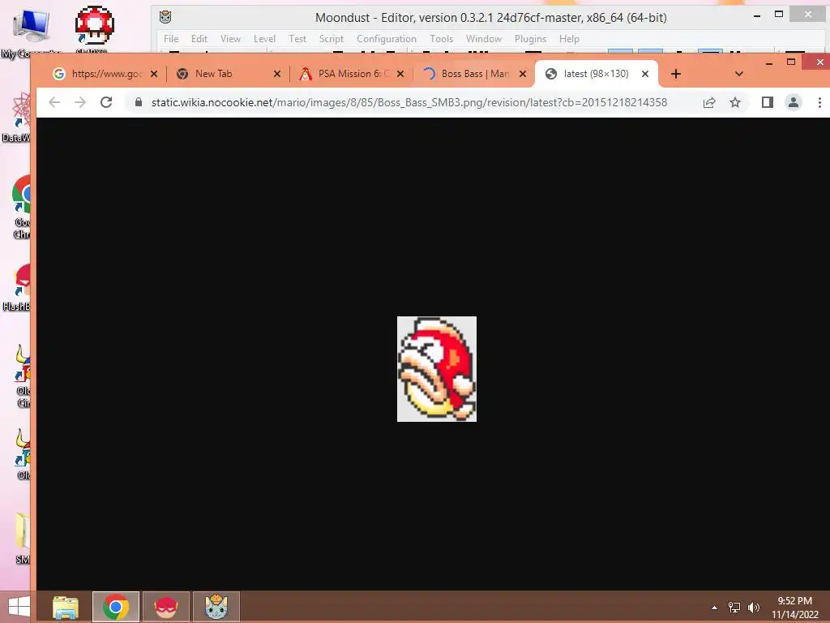Close the PSA Mission 6 tab
Screen dimensions: 830x623
coord(400,74)
